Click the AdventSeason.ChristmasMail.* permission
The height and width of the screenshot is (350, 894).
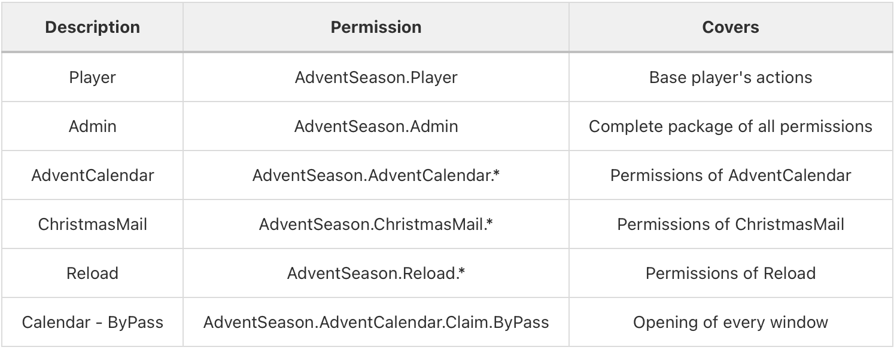(376, 225)
